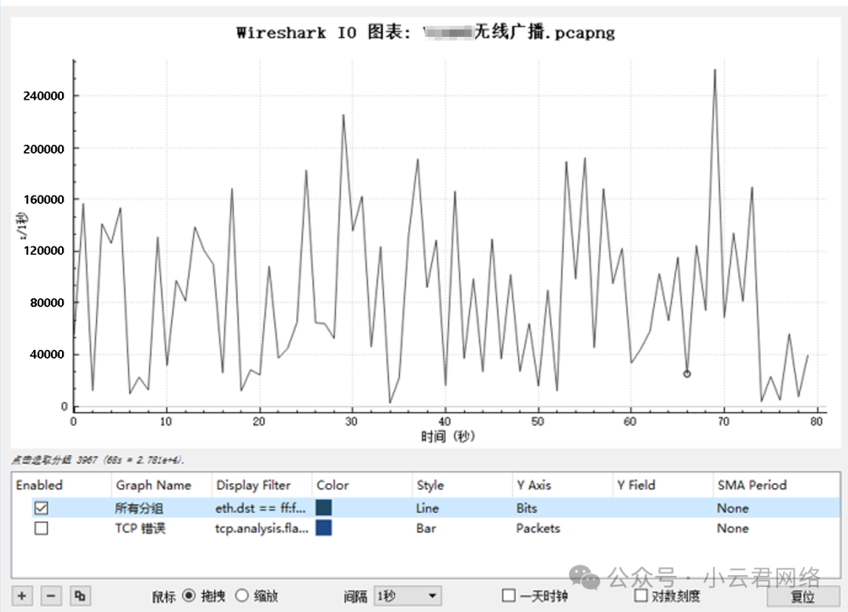Select the 缩放 mouse radio button
The width and height of the screenshot is (848, 612).
[x=242, y=596]
